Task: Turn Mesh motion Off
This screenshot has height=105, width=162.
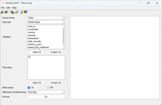Action: point(48,88)
